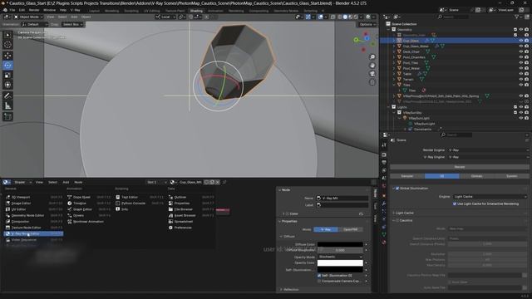Click Opacity Color white swatch
This screenshot has height=299, width=532.
click(340, 262)
